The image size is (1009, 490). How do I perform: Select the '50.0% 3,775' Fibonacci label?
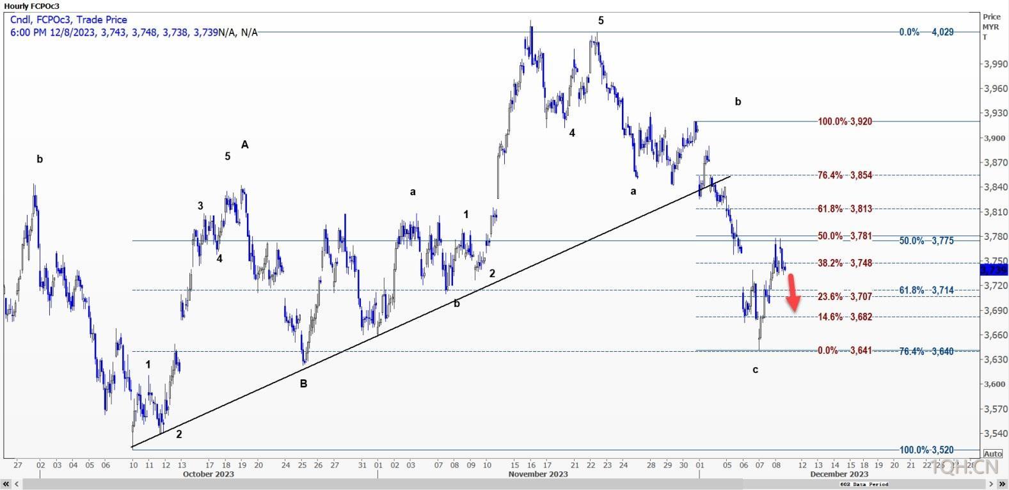926,241
